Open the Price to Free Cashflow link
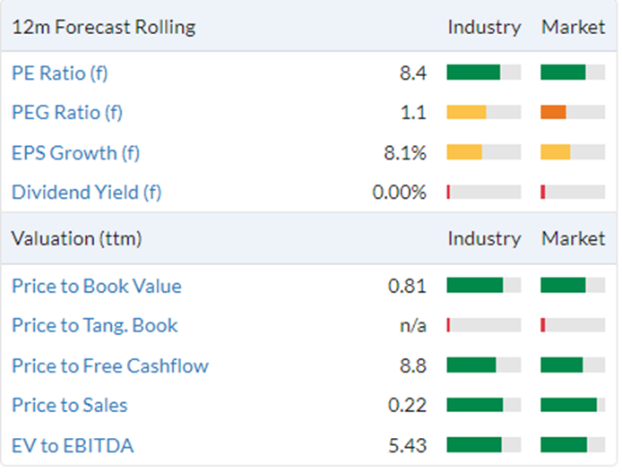 [x=110, y=365]
